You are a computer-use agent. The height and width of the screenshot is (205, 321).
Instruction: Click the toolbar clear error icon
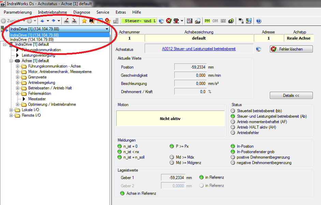coord(169,21)
